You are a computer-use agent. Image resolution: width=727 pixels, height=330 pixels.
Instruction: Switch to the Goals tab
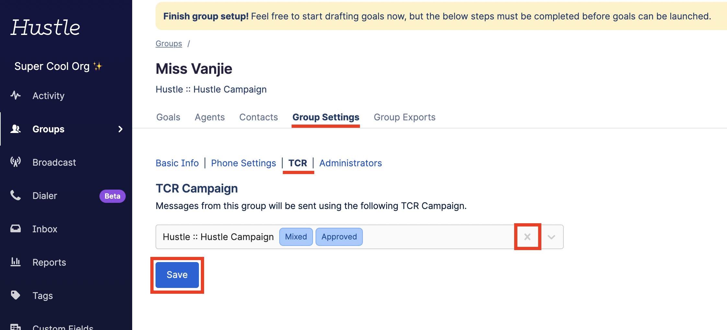[168, 117]
